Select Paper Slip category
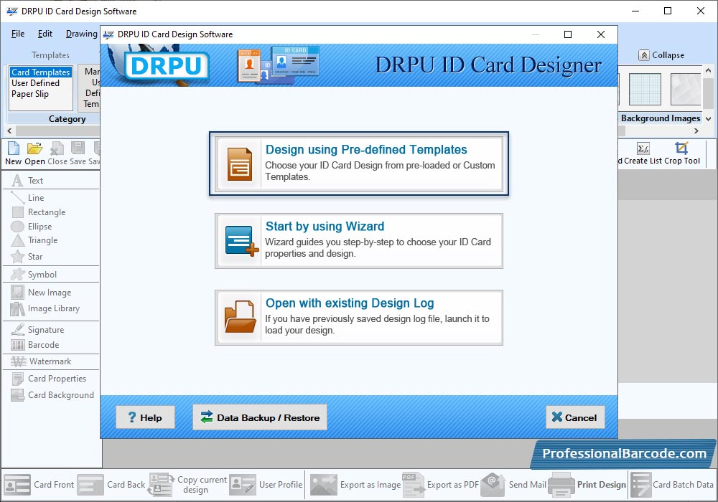 coord(30,94)
